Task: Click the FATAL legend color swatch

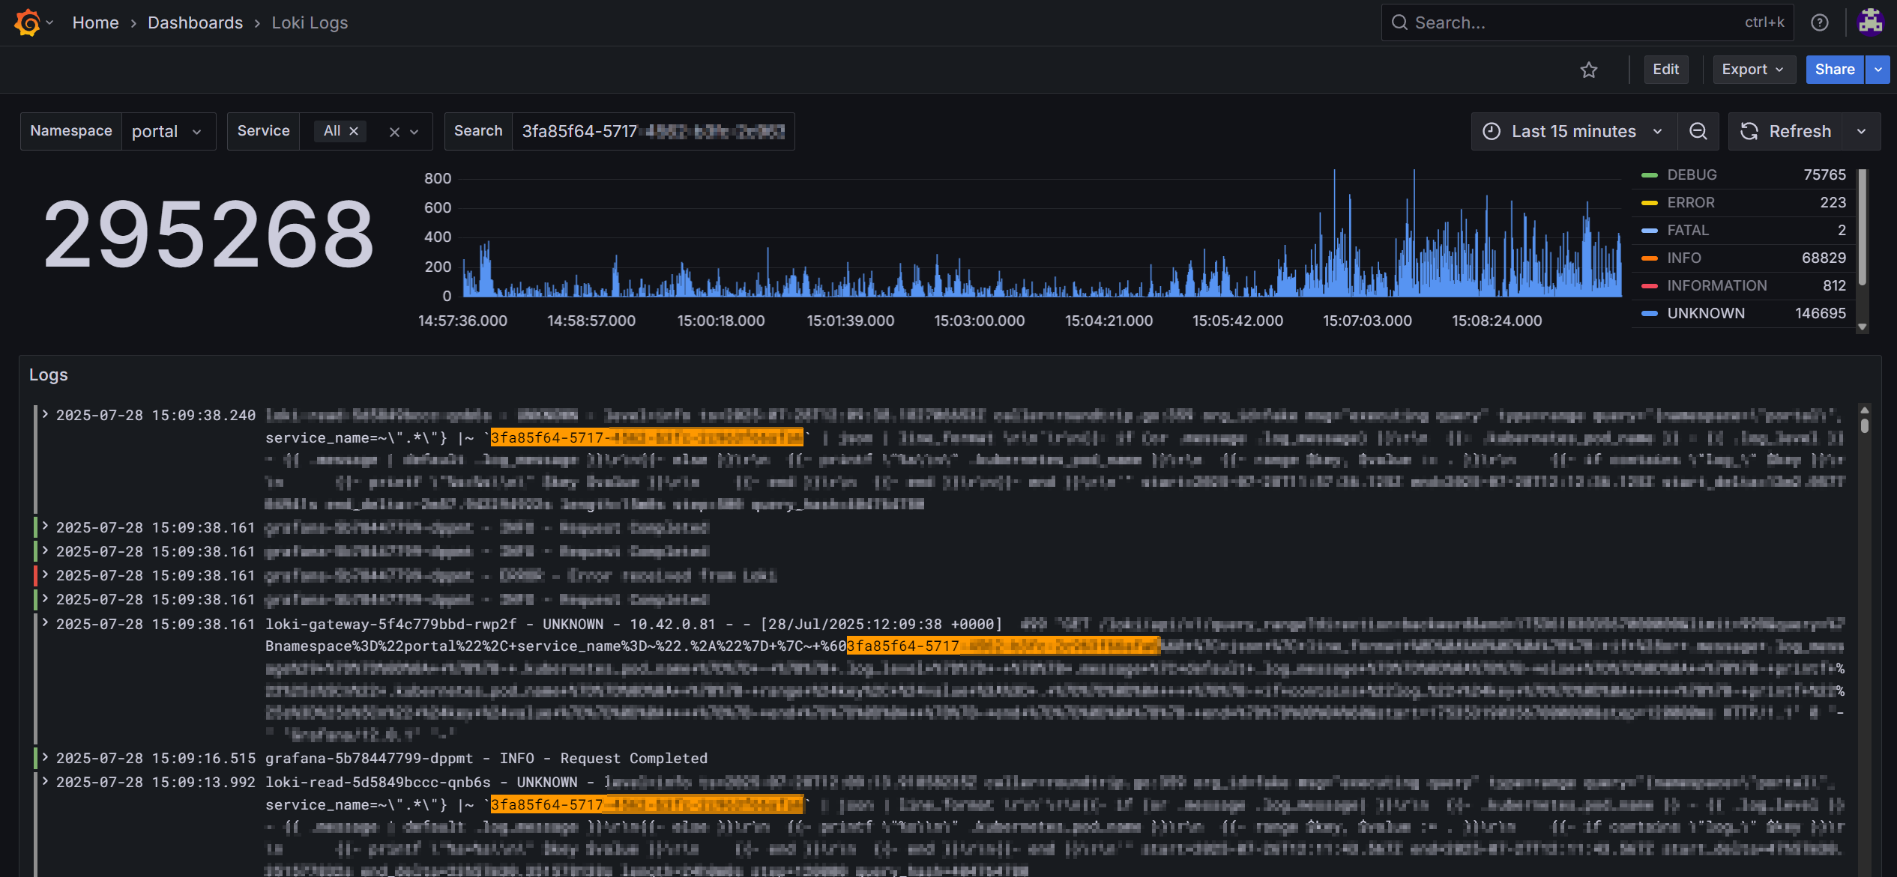Action: point(1649,231)
